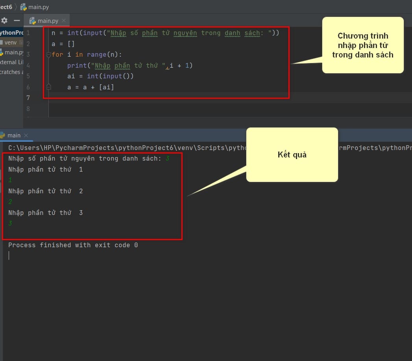
Task: Close the main run tab
Action: (x=26, y=135)
